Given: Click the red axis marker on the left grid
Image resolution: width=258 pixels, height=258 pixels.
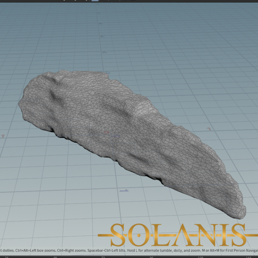Looking at the screenshot, I should pyautogui.click(x=3, y=136).
